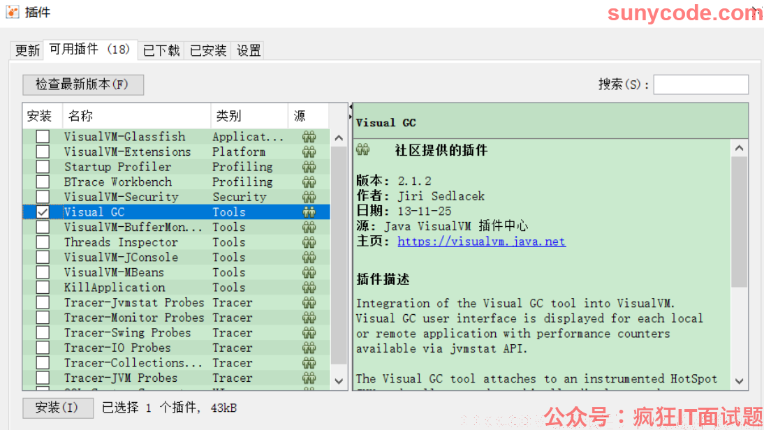Click the source icon for VisualVM-Extensions
The image size is (764, 430).
(309, 152)
